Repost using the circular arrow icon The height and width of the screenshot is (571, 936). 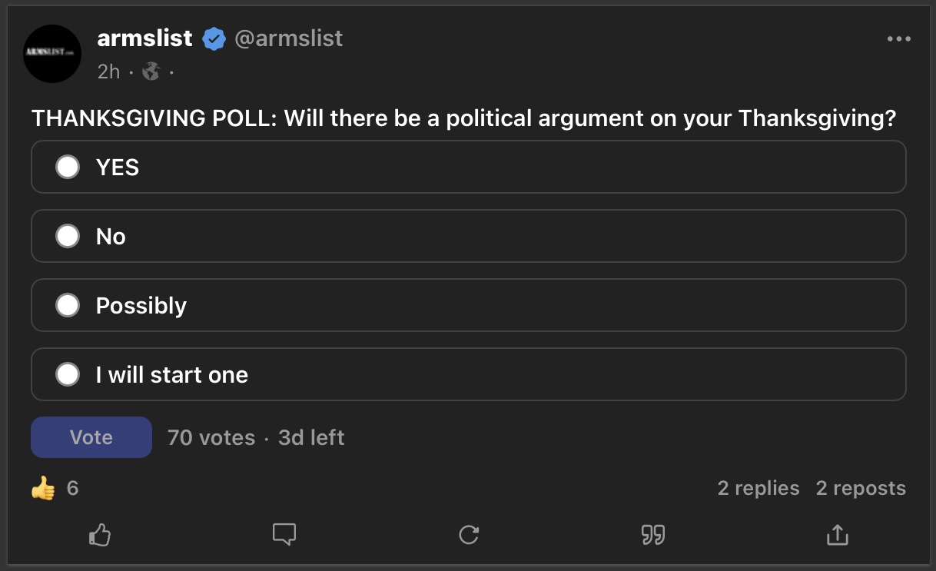tap(469, 535)
